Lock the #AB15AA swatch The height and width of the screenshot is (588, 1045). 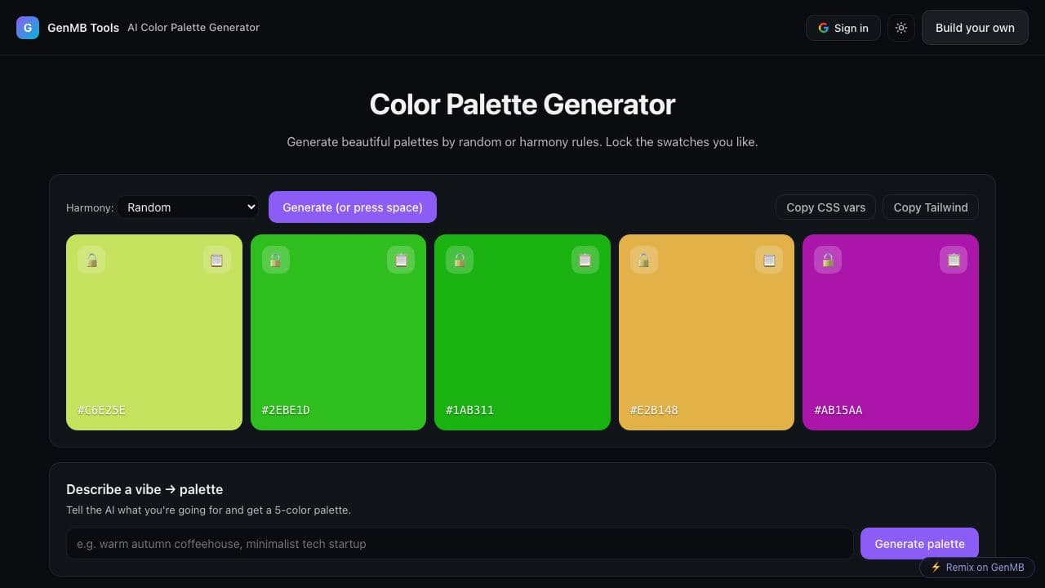point(828,260)
